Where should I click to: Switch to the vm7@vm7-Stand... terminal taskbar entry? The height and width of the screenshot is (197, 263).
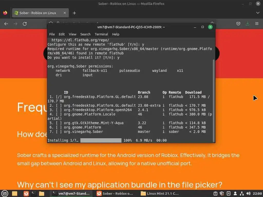tap(71, 193)
